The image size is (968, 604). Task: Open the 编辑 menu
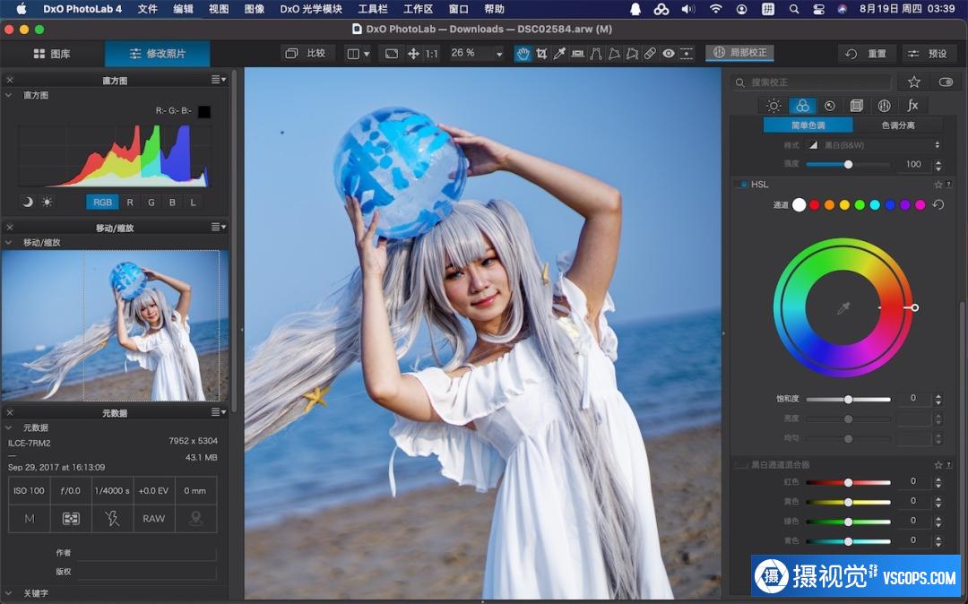click(184, 9)
